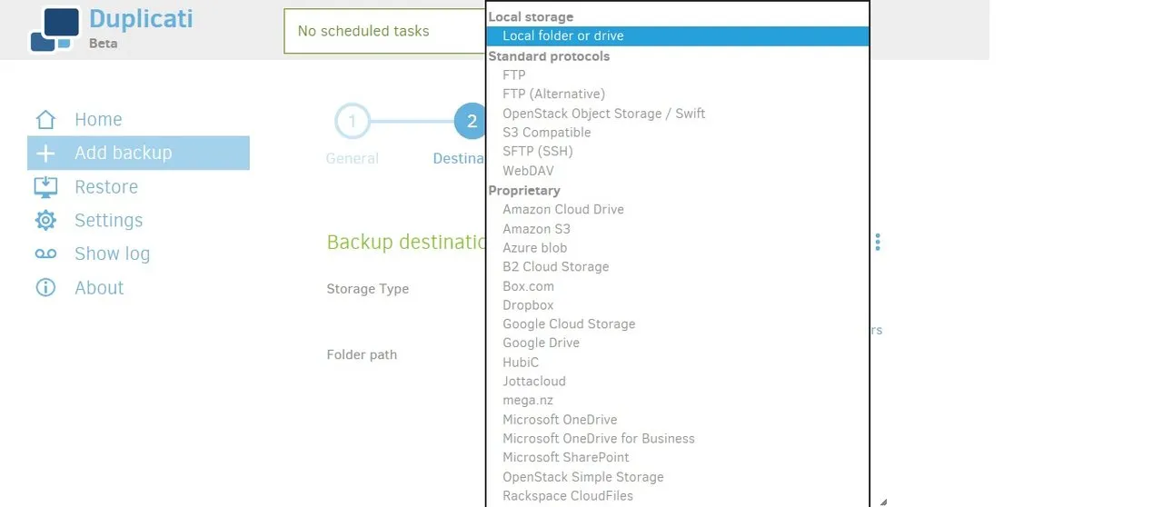Click the Duplicati logo icon
This screenshot has width=1163, height=507.
[55, 29]
